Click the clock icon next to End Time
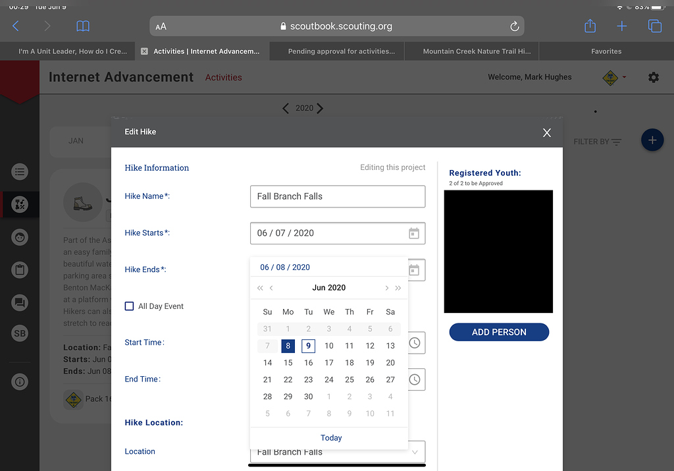Viewport: 674px width, 471px height. [415, 379]
